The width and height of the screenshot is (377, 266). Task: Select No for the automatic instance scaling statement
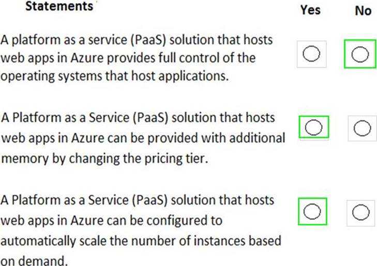(x=360, y=211)
